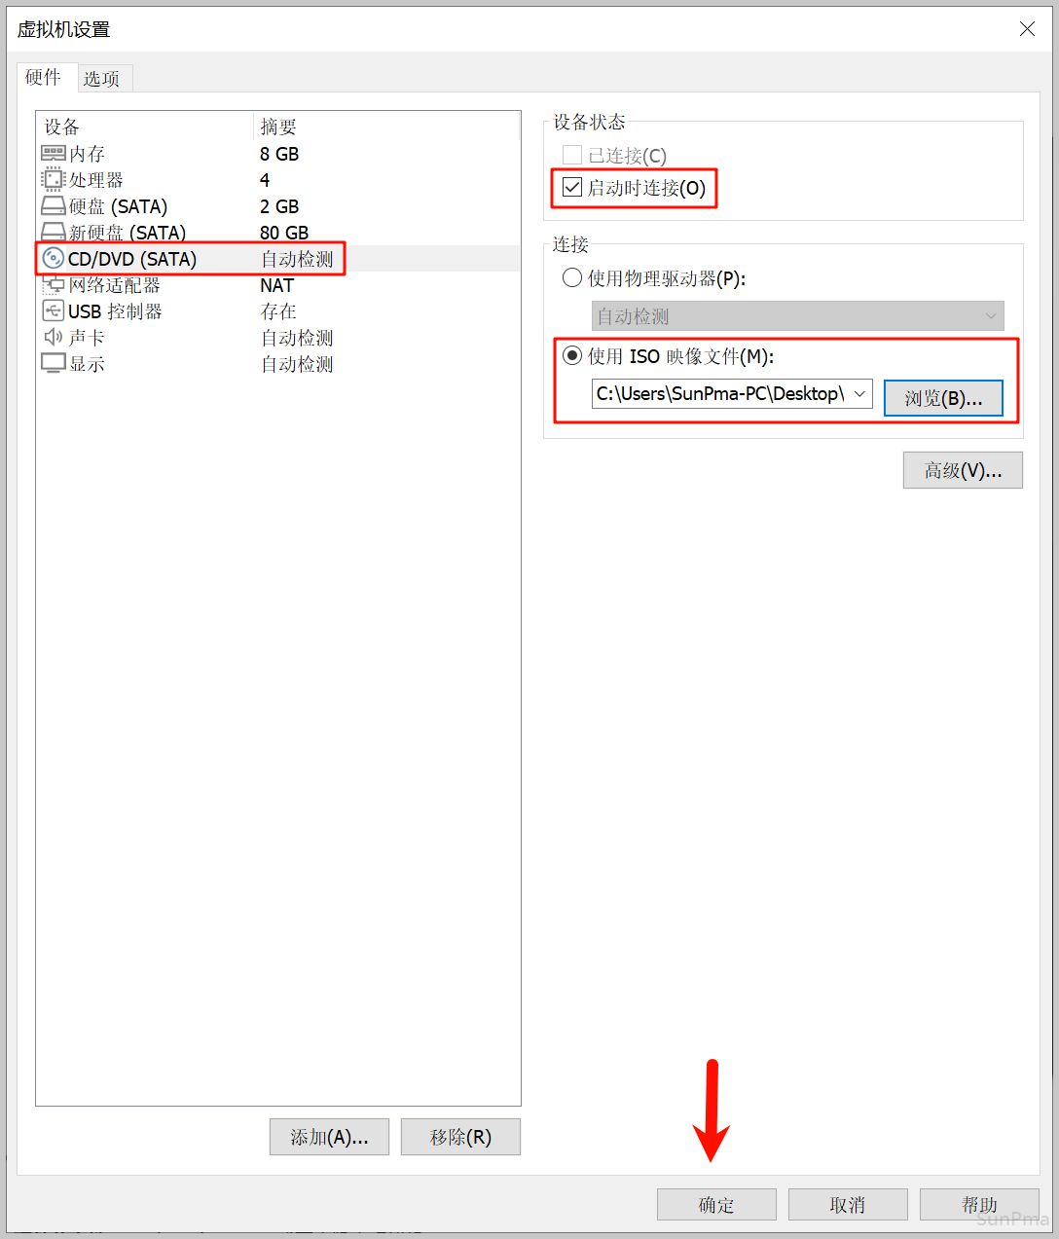Select the memory (内存) device icon
Viewport: 1059px width, 1239px height.
[54, 154]
